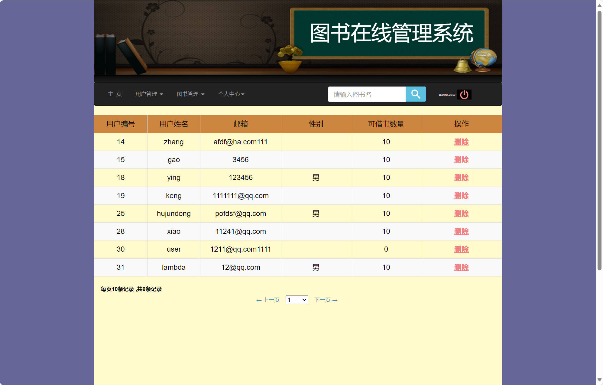This screenshot has height=385, width=603.
Task: Click 下一页 to go forward
Action: coord(326,300)
